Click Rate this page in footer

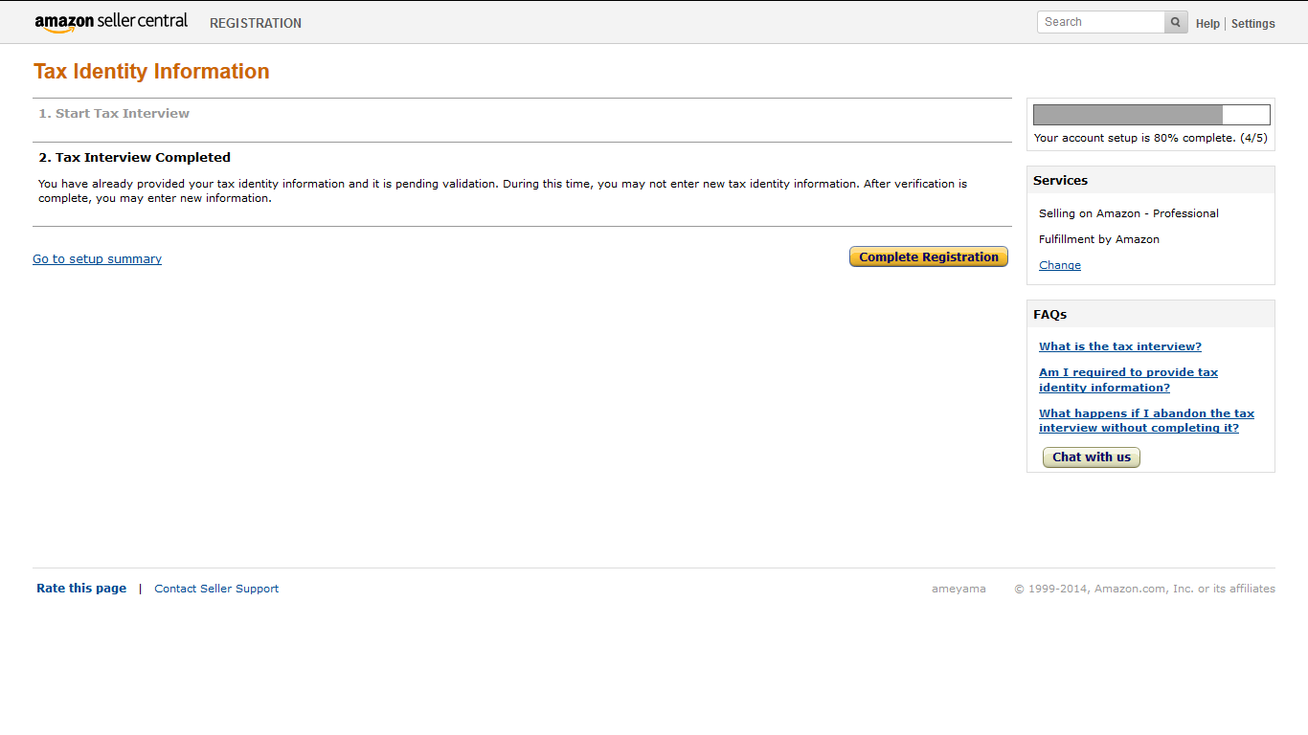(x=81, y=589)
